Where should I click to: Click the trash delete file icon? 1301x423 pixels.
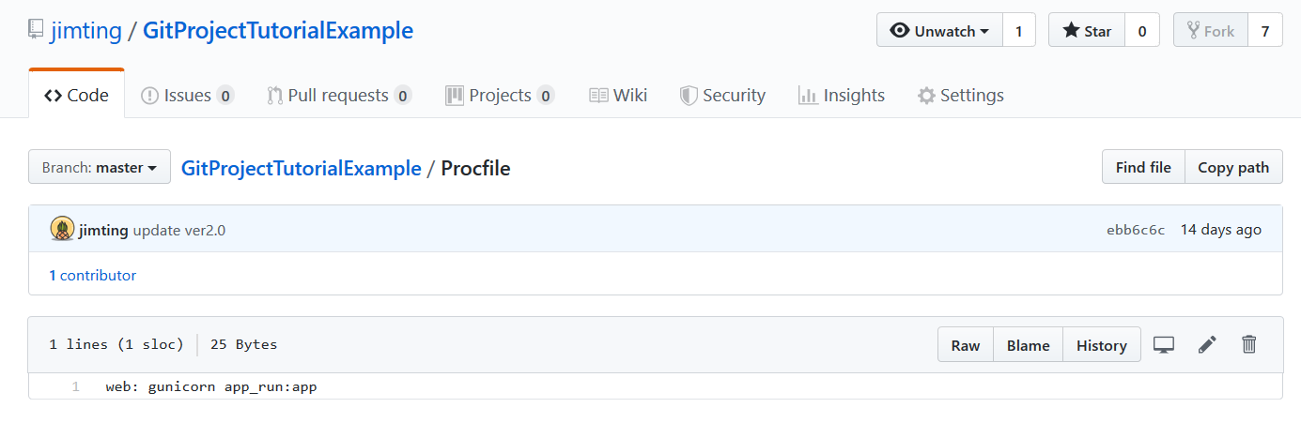point(1248,345)
